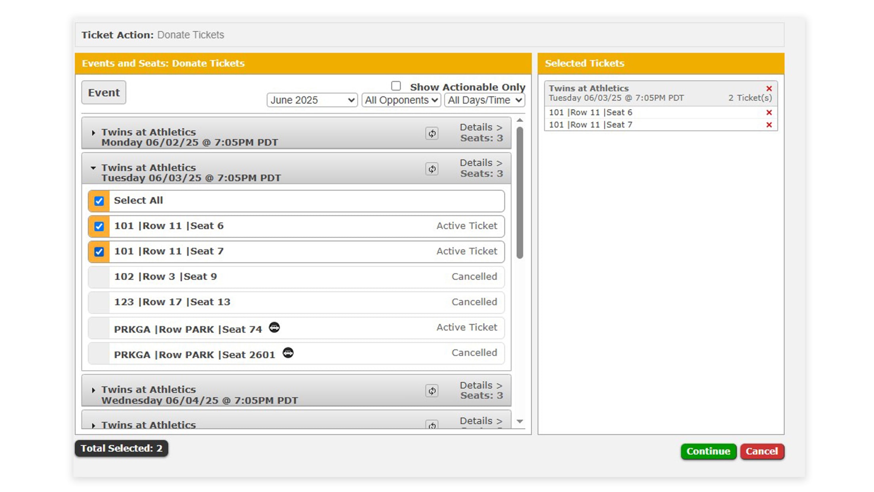Click the Event header button
This screenshot has width=874, height=492.
pyautogui.click(x=104, y=92)
